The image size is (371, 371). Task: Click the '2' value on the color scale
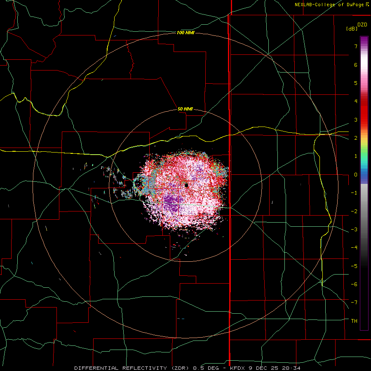(x=356, y=138)
